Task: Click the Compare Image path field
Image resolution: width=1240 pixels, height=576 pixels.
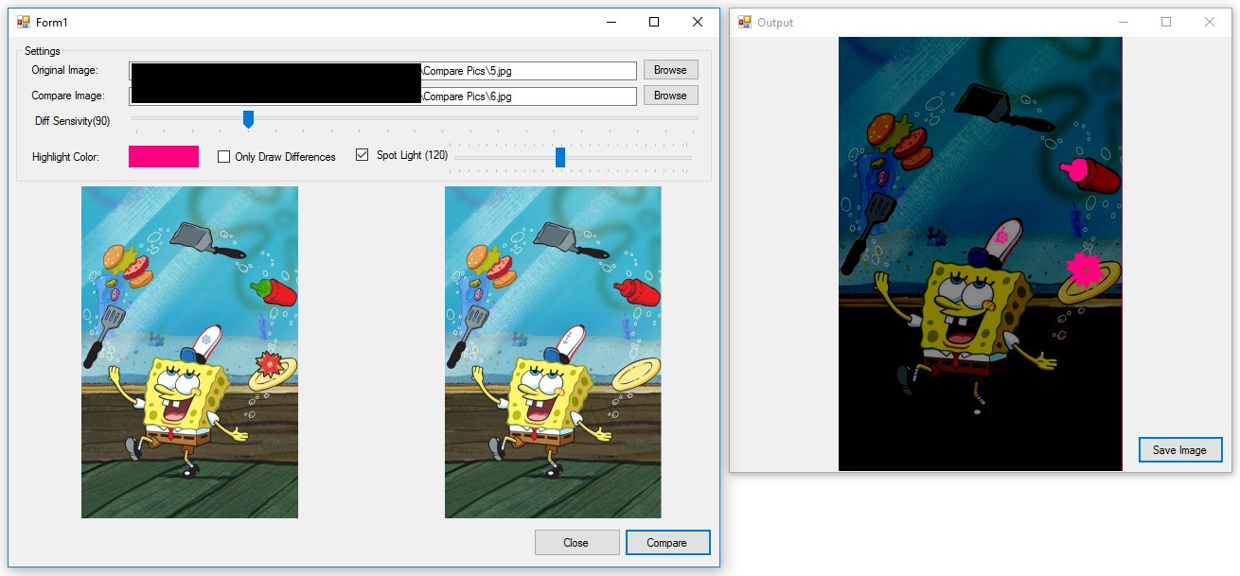Action: (382, 96)
